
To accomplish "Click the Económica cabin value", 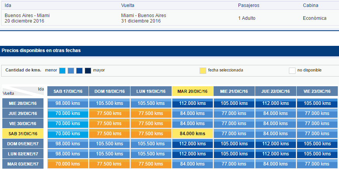I will [x=315, y=18].
